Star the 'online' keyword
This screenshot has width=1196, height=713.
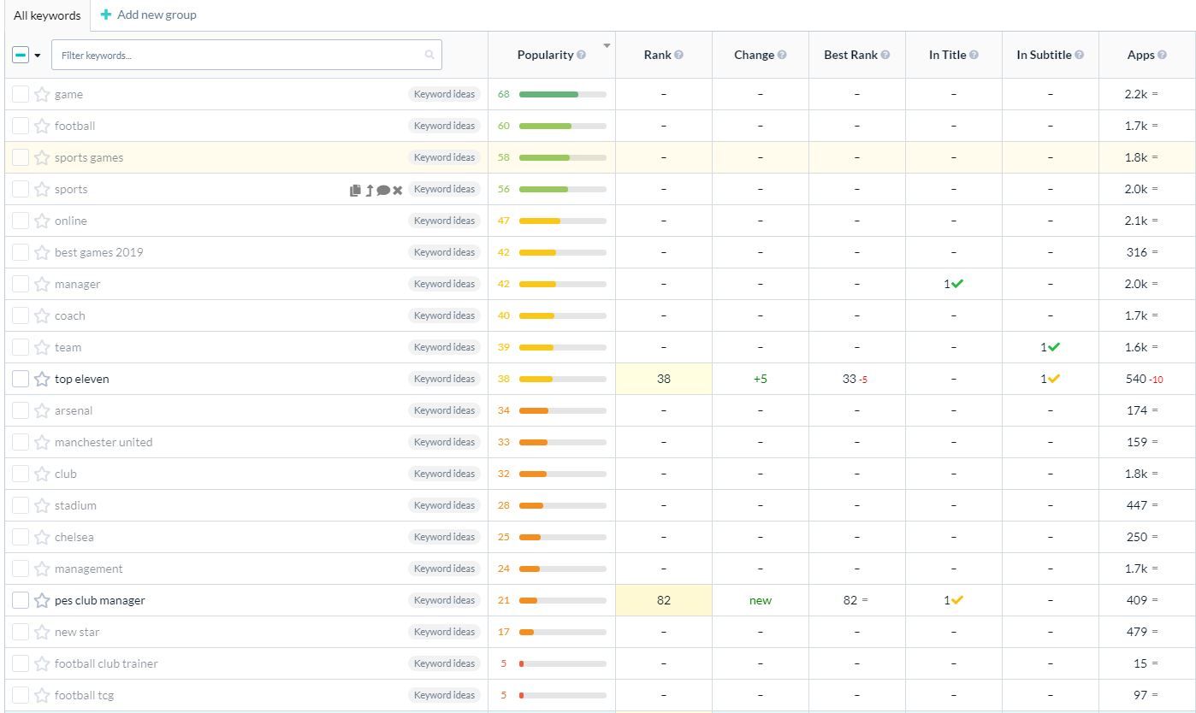42,221
